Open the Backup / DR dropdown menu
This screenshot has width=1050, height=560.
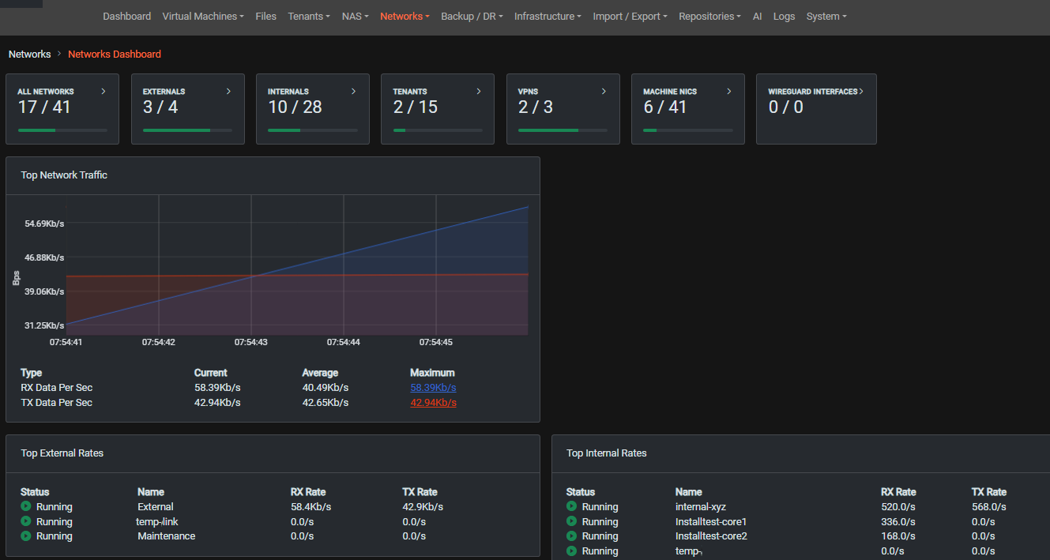pyautogui.click(x=472, y=17)
